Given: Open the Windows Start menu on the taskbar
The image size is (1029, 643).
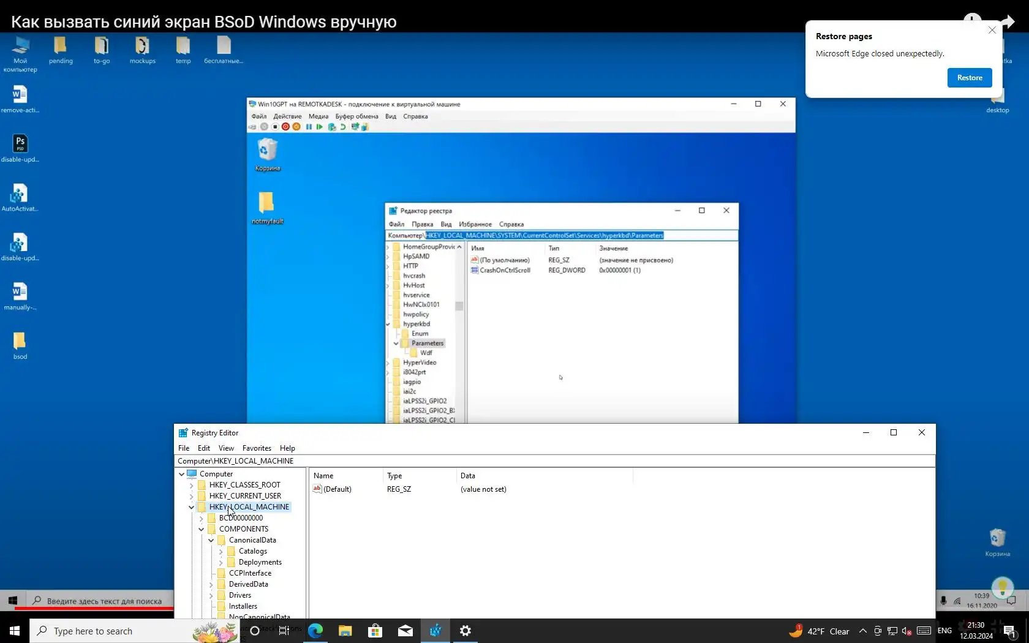Looking at the screenshot, I should tap(15, 631).
